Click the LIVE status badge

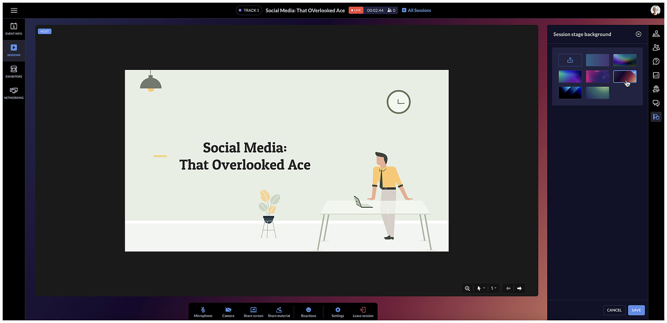click(356, 10)
